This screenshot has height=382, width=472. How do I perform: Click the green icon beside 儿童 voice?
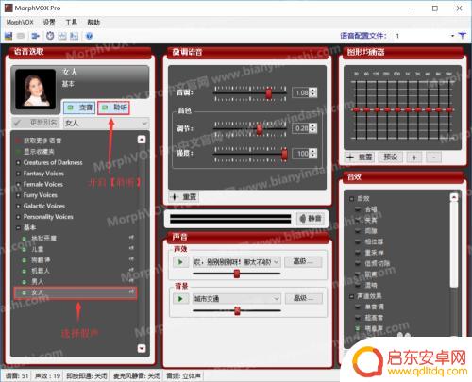pyautogui.click(x=24, y=249)
